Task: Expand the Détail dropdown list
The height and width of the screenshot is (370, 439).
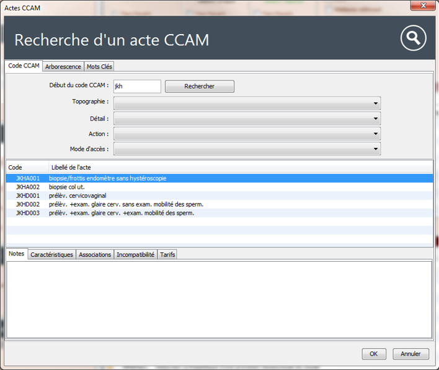Action: point(247,118)
